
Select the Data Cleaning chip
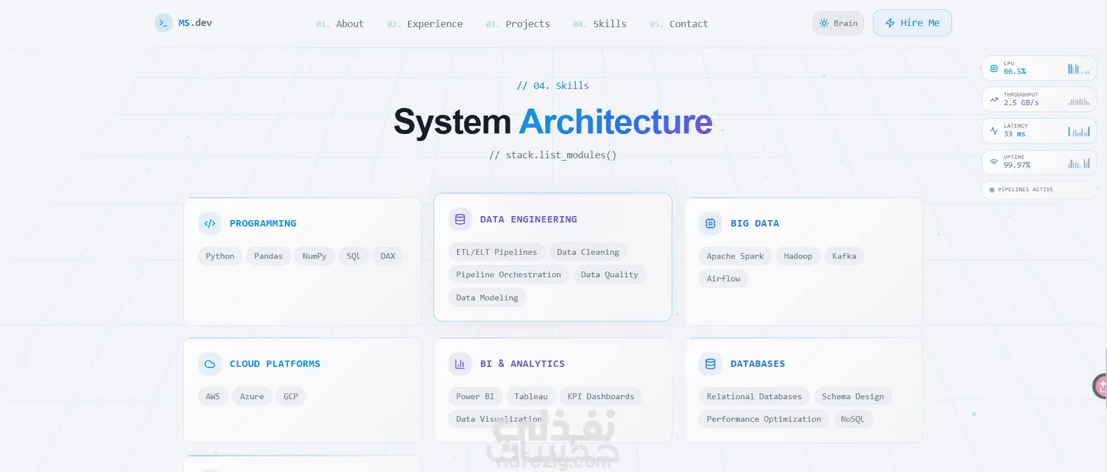click(588, 252)
